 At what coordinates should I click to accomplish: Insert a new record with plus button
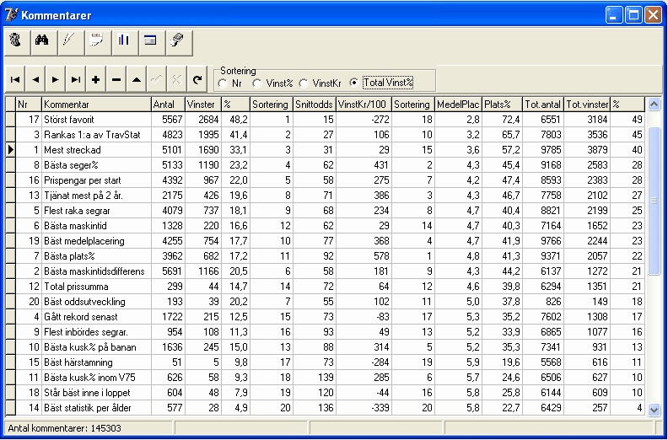tap(96, 78)
